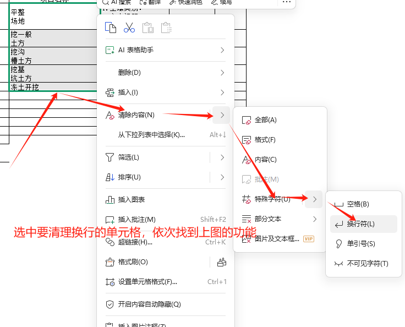Open the more options ellipsis in the top toolbar

pyautogui.click(x=286, y=2)
